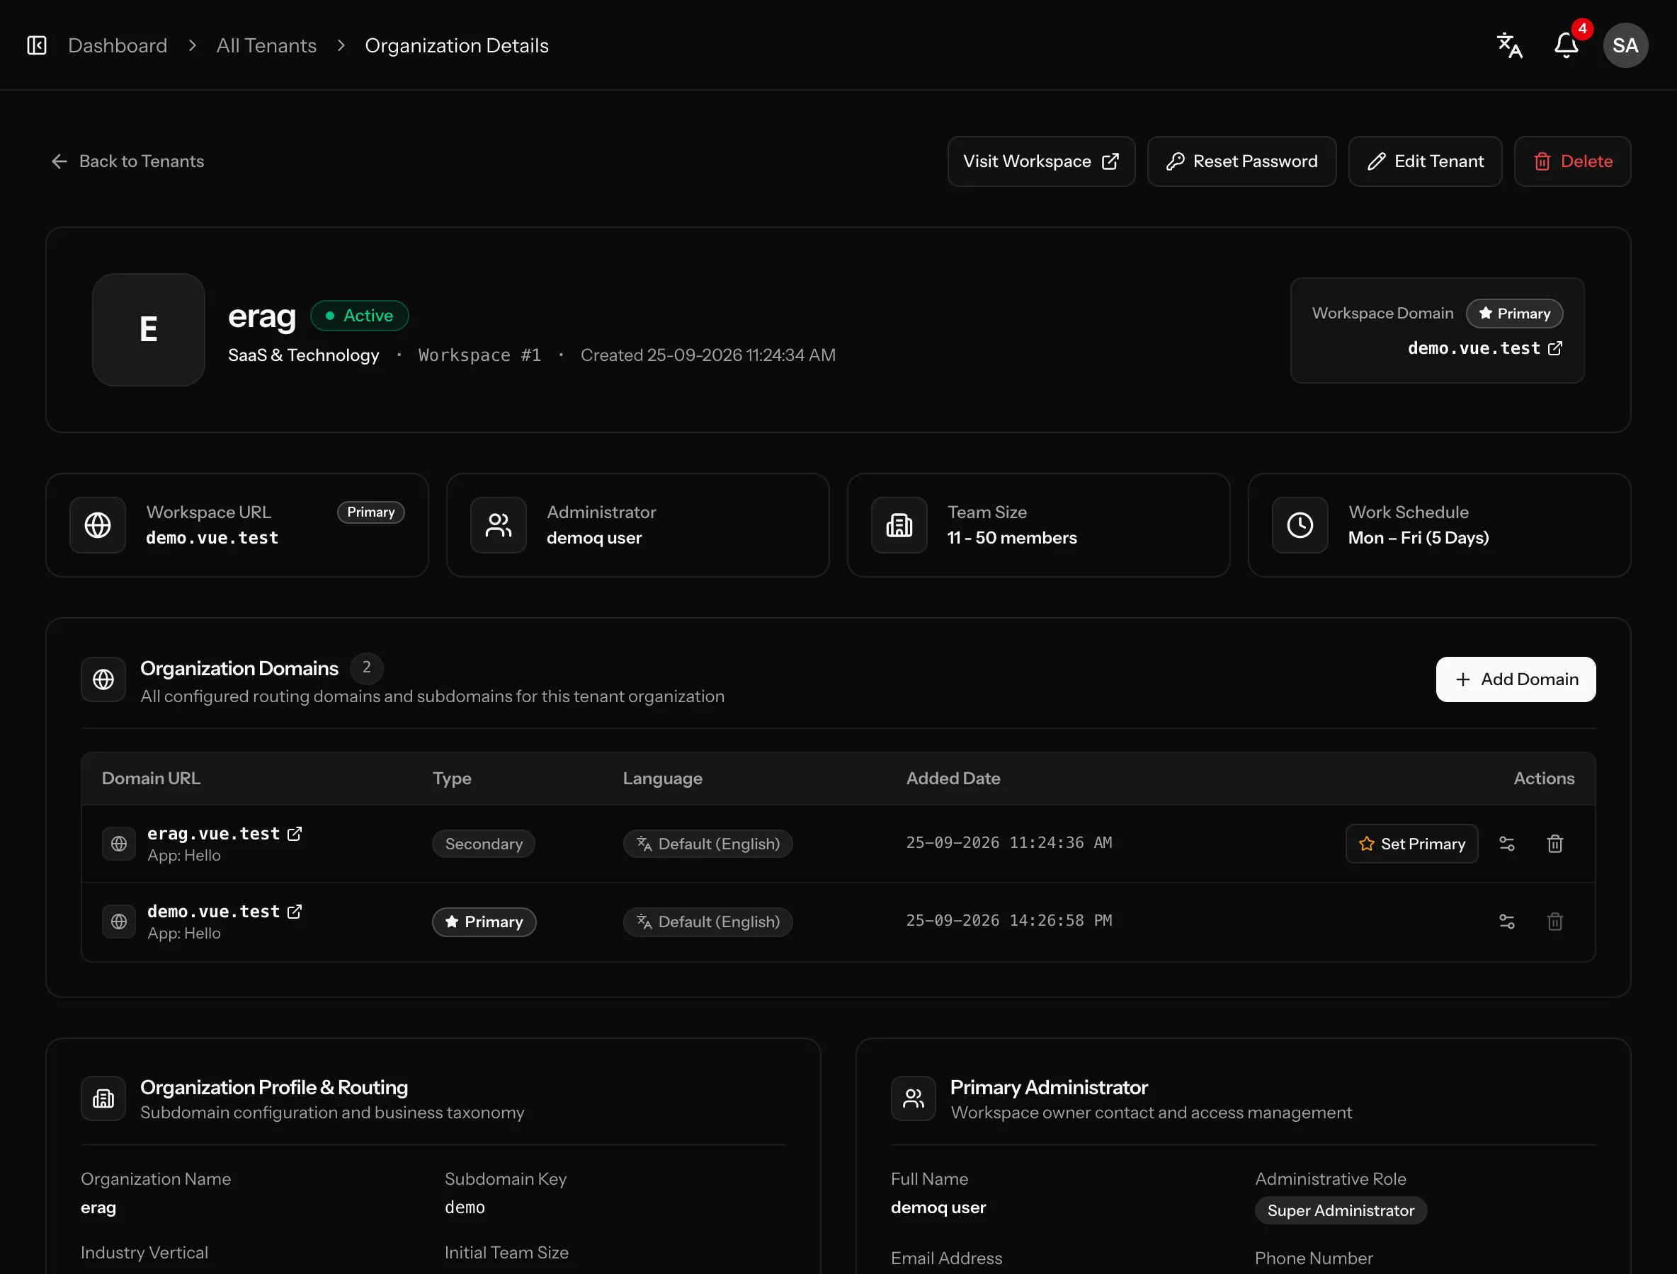
Task: Click the 25-09-2026 11:24:36 AM date cell
Action: [1008, 842]
